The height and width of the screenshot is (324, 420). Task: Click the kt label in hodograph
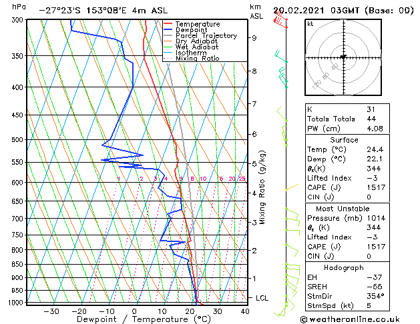(x=310, y=24)
